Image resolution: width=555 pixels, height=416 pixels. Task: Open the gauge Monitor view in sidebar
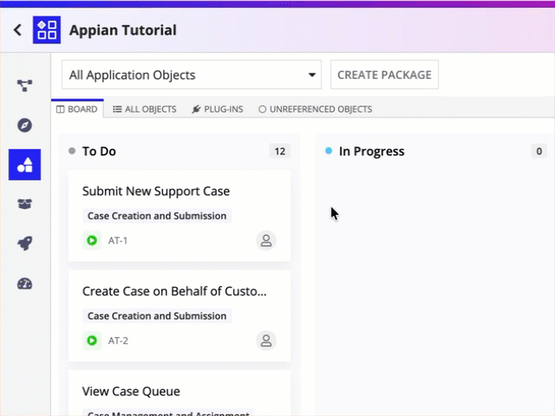pos(25,283)
